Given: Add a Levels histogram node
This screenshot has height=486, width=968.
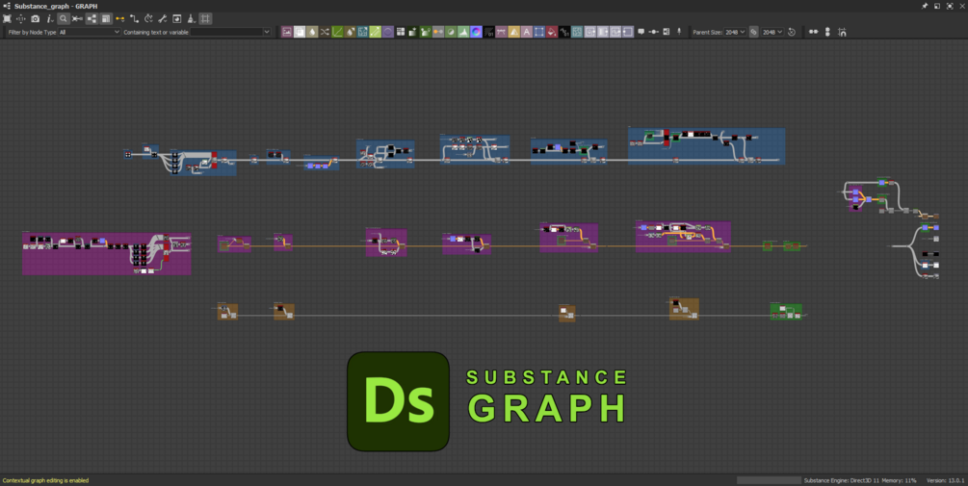Looking at the screenshot, I should [463, 32].
